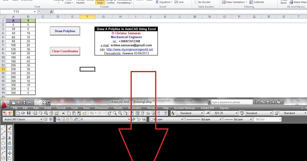
Task: Select the Circle draw tool
Action: pyautogui.click(x=3, y=158)
